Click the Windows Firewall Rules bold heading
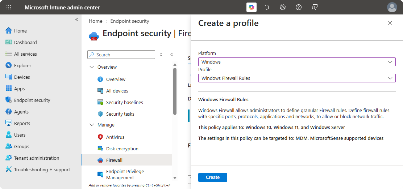 (223, 99)
